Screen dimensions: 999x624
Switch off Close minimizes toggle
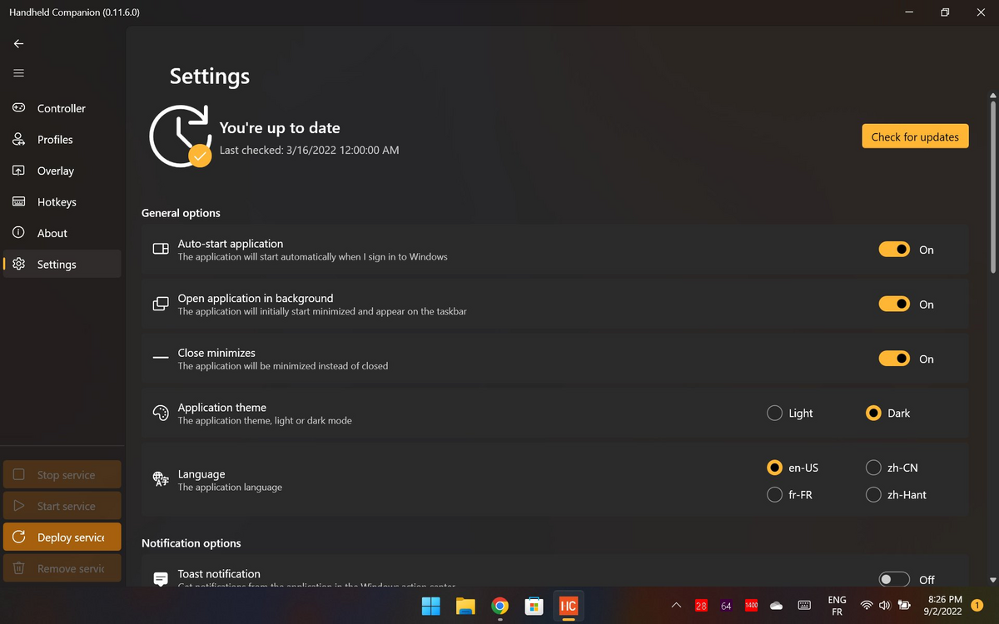point(894,359)
